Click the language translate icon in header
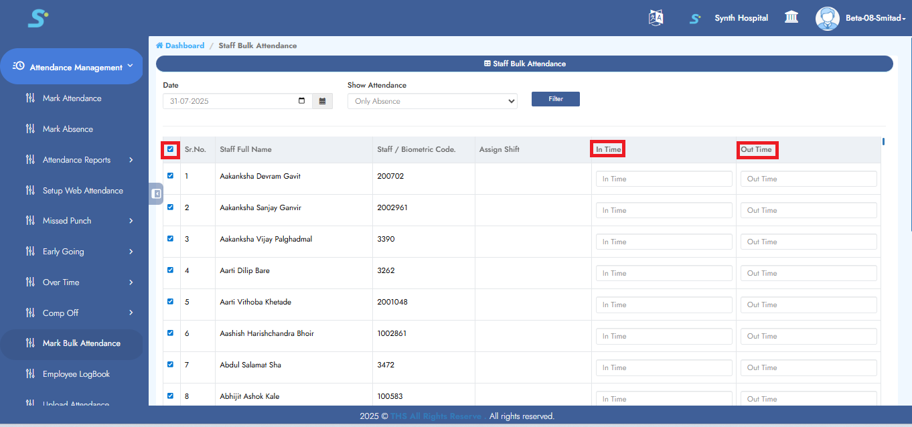The image size is (912, 427). click(x=656, y=18)
